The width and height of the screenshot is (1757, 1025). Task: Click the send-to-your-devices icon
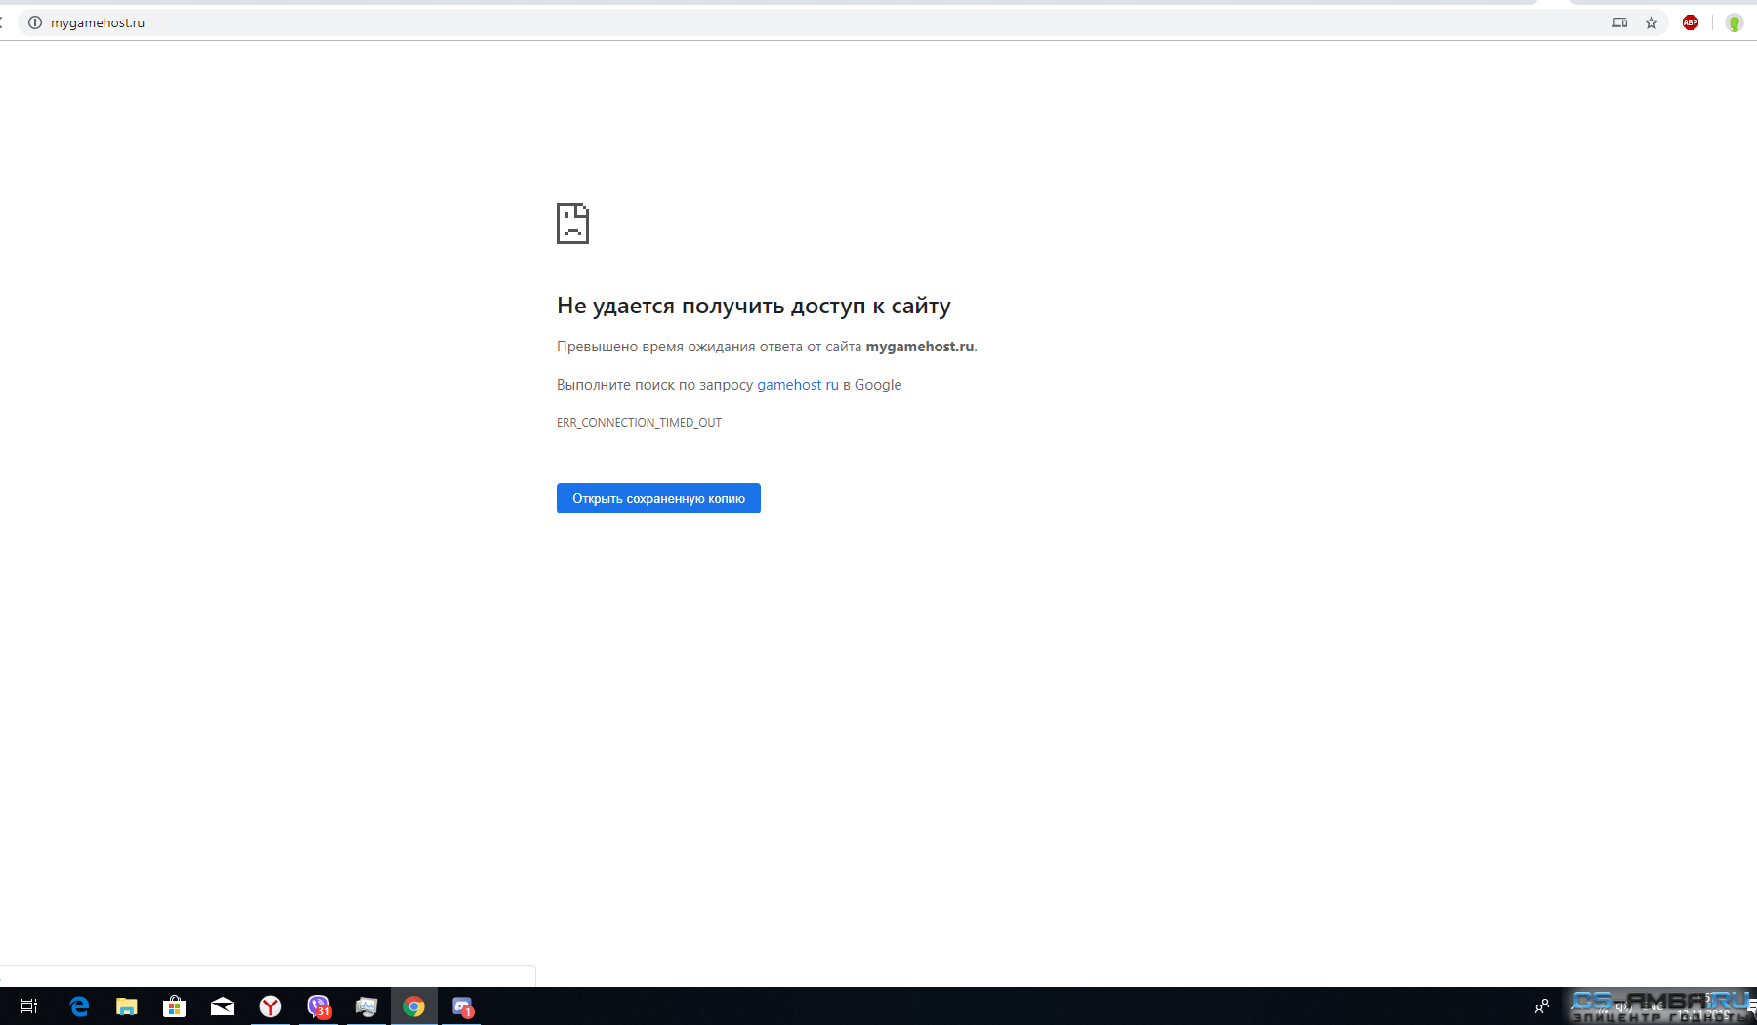[x=1620, y=22]
